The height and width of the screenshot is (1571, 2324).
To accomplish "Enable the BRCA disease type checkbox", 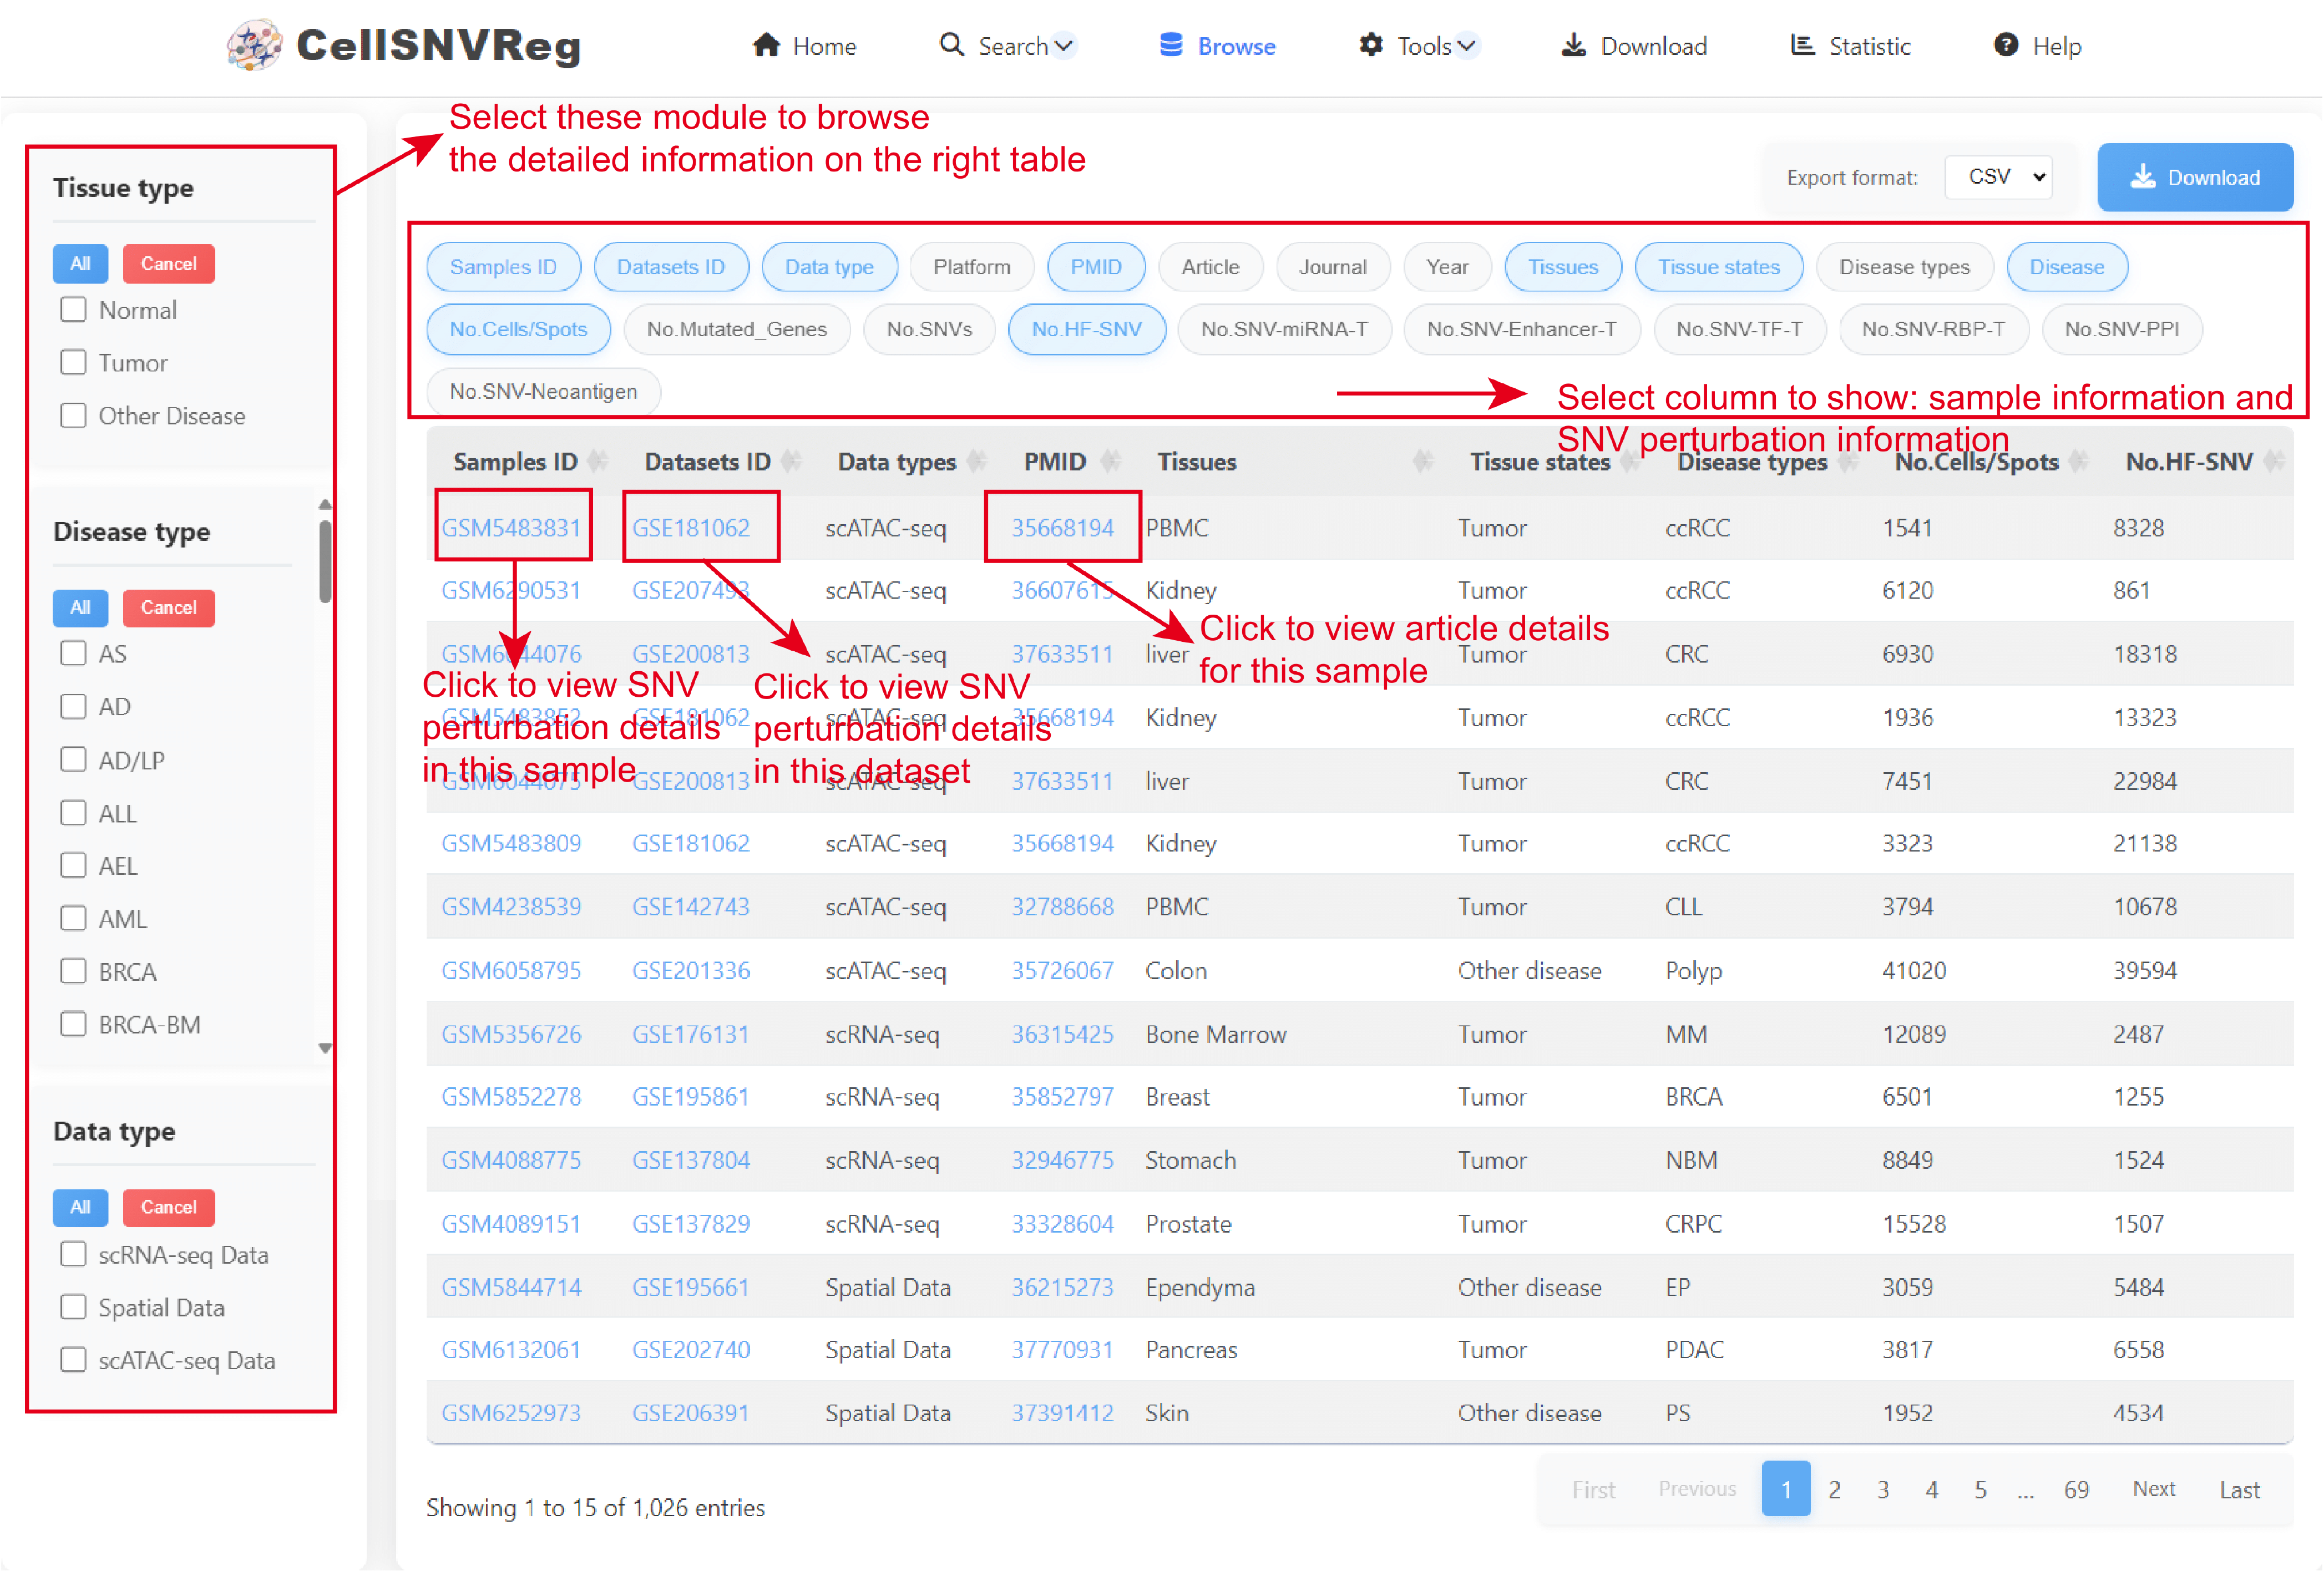I will (x=73, y=971).
